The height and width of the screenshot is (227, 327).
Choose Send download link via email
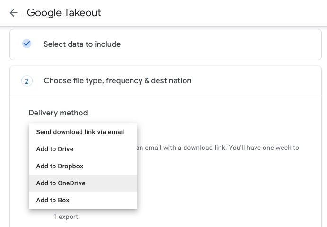point(83,132)
